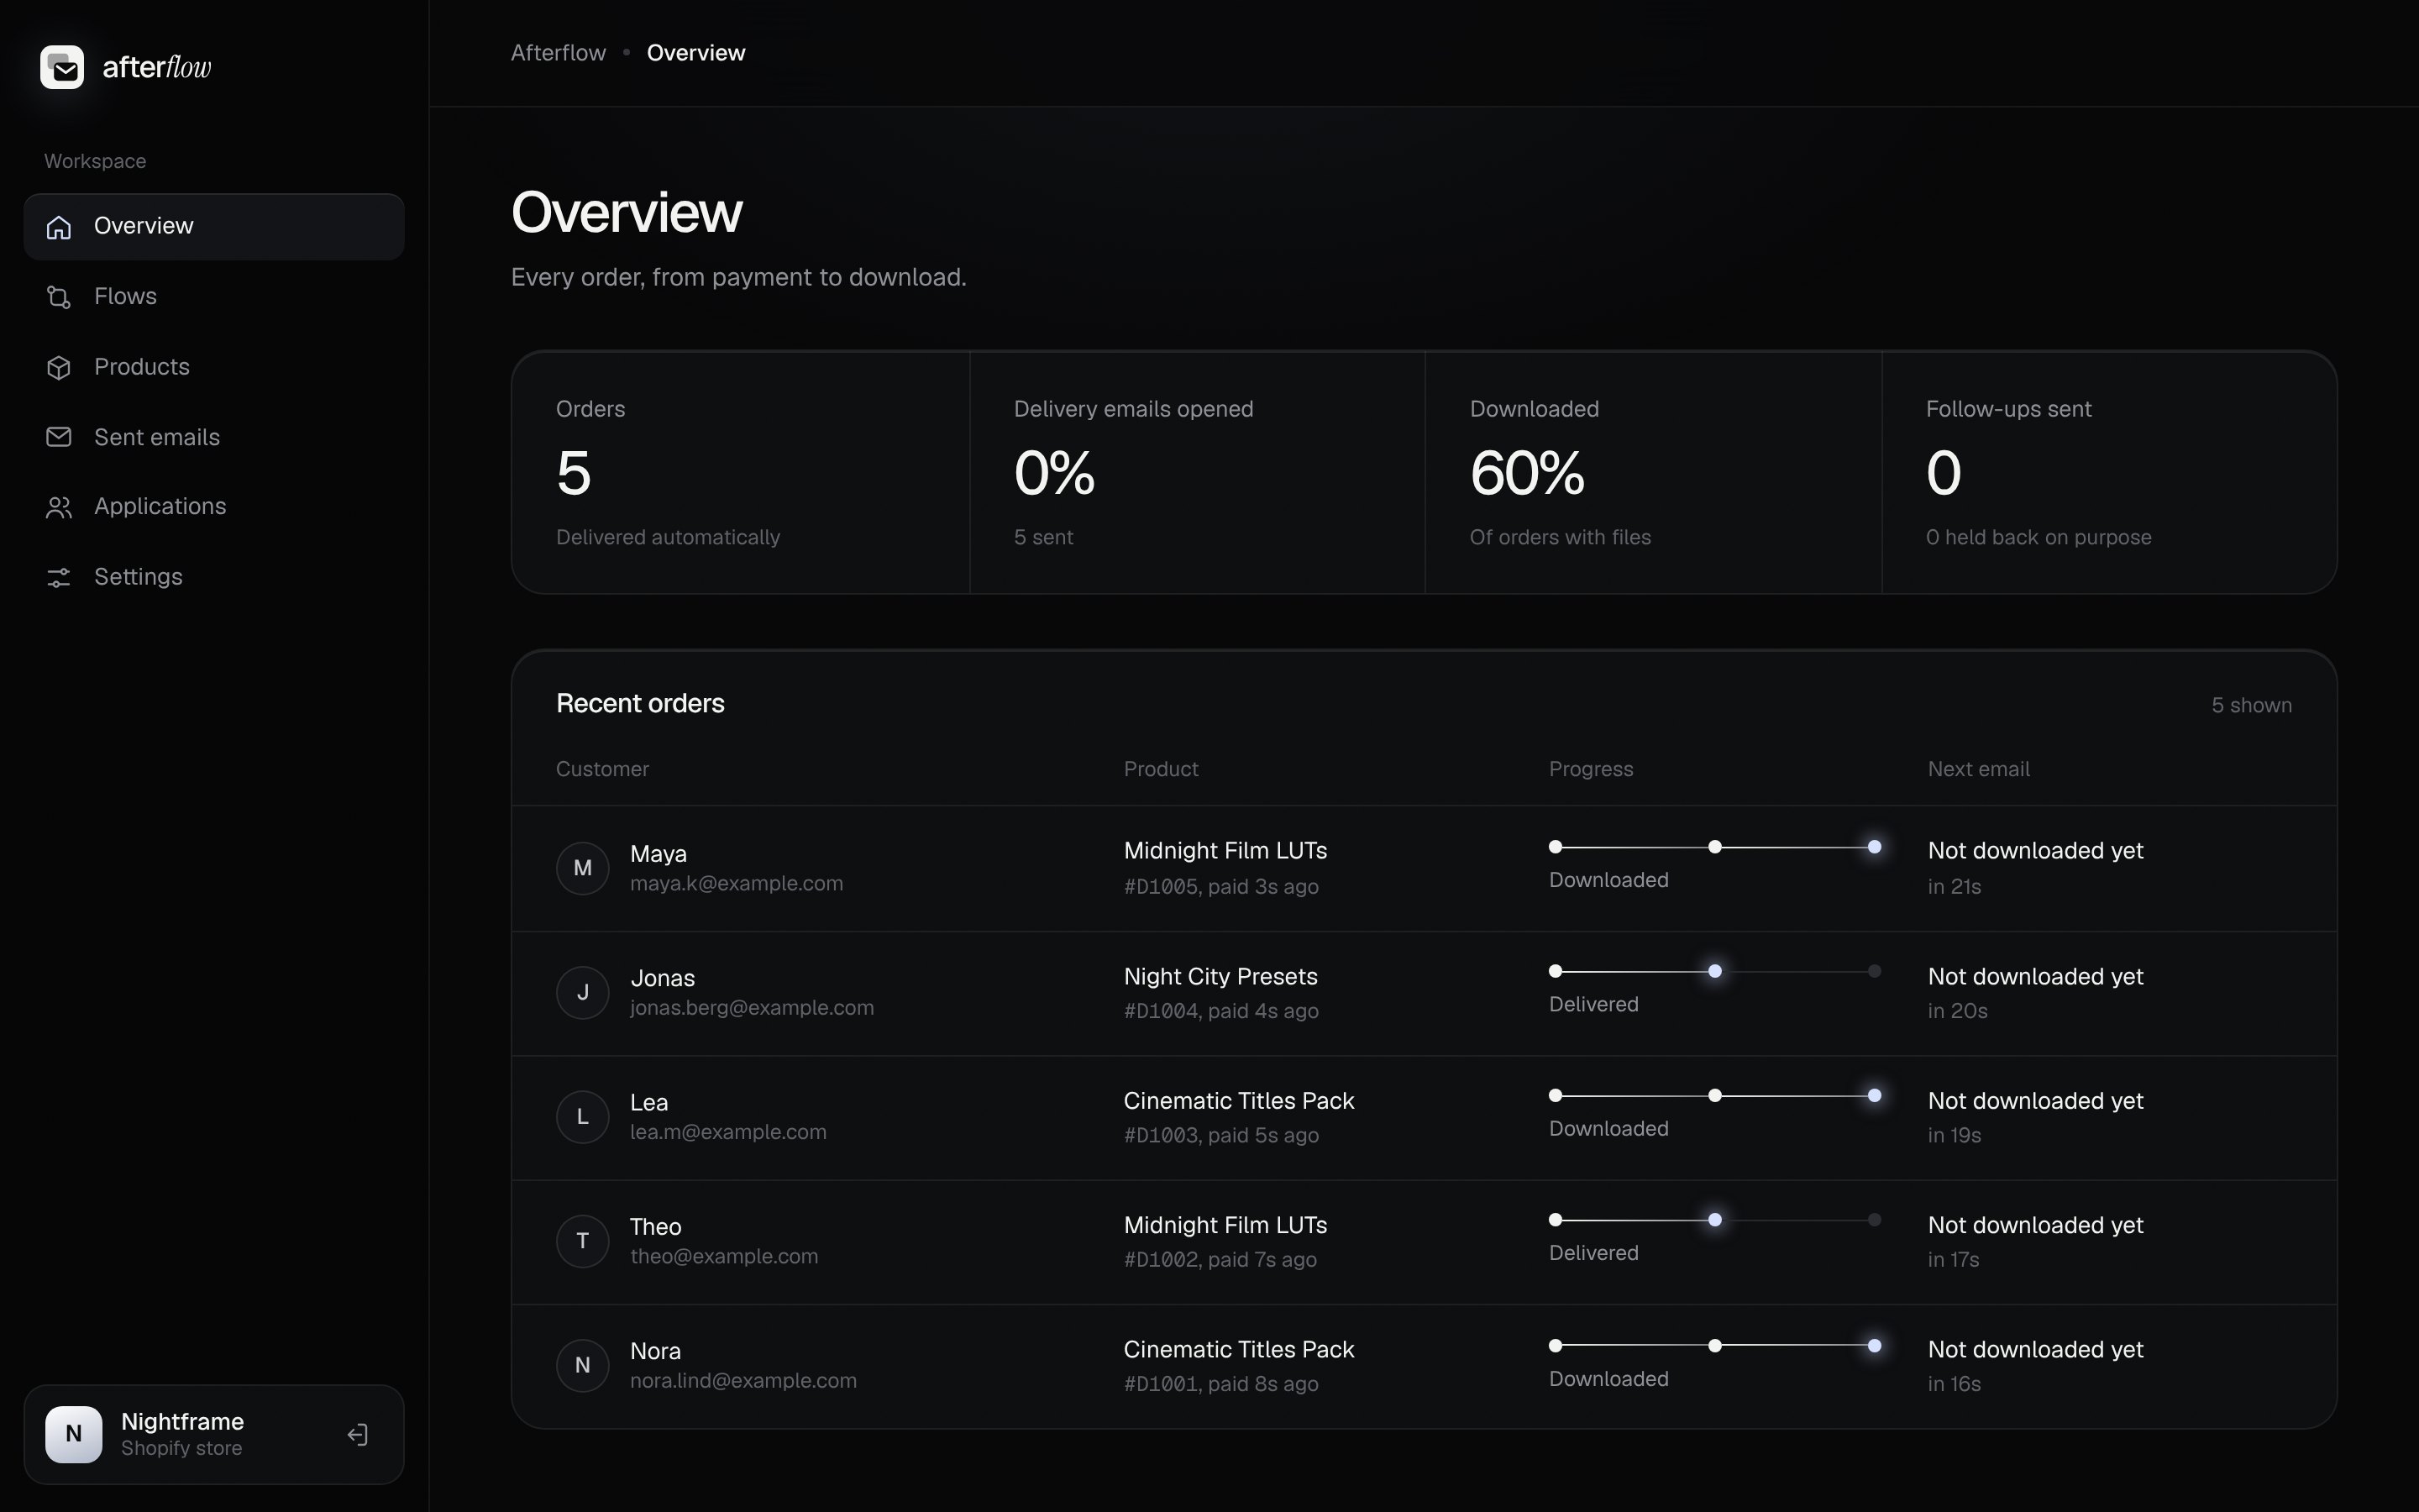This screenshot has height=1512, width=2419.
Task: Click 'in 21s' next email time
Action: pos(1955,887)
